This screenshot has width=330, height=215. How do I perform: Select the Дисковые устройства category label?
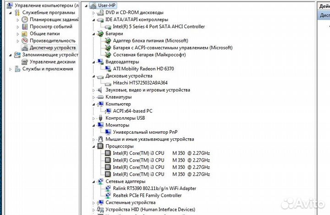[129, 76]
